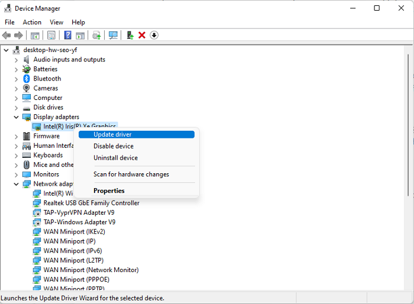Click the Back arrow toolbar icon
The height and width of the screenshot is (304, 414).
[7, 35]
